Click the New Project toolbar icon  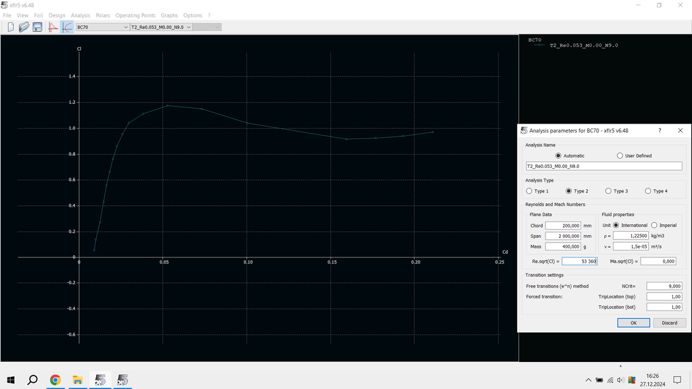click(x=10, y=27)
